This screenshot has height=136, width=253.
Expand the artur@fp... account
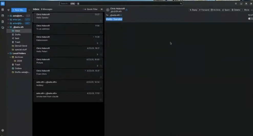coord(8,23)
